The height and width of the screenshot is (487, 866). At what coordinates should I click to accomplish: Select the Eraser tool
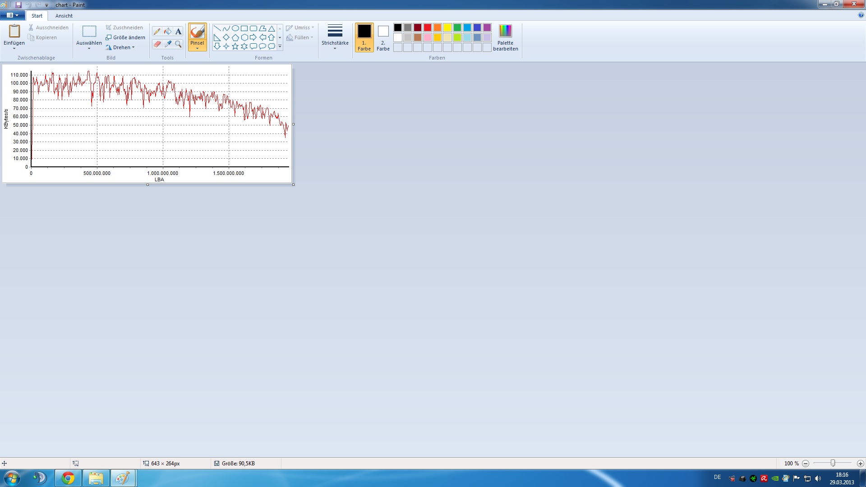157,44
